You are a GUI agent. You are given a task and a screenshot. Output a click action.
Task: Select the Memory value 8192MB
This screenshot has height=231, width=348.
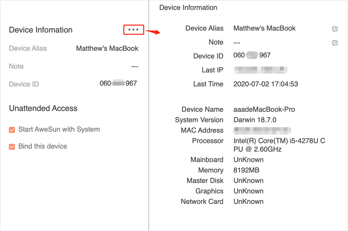[246, 170]
